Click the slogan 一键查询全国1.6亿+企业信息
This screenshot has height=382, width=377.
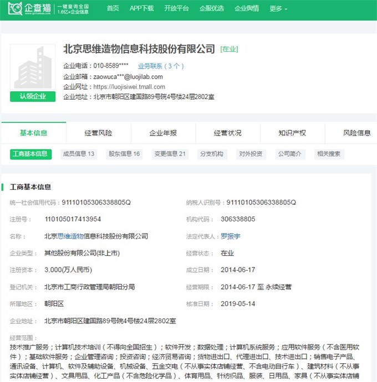(x=73, y=9)
